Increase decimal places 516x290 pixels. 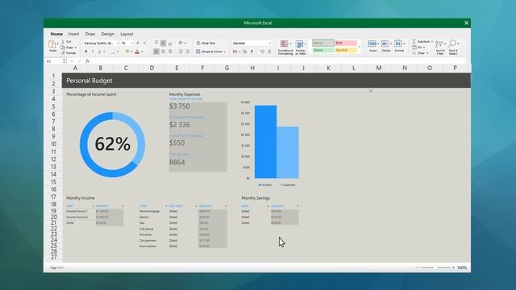(262, 52)
